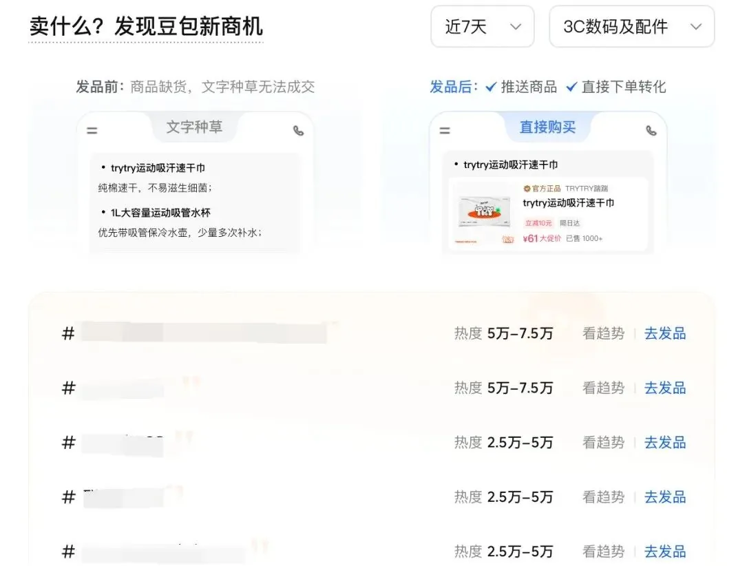
Task: Tap the menu icon in 文字种草 phone mockup
Action: [92, 130]
